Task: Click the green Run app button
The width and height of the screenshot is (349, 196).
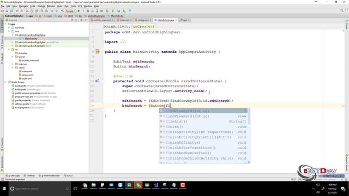Action: click(79, 11)
